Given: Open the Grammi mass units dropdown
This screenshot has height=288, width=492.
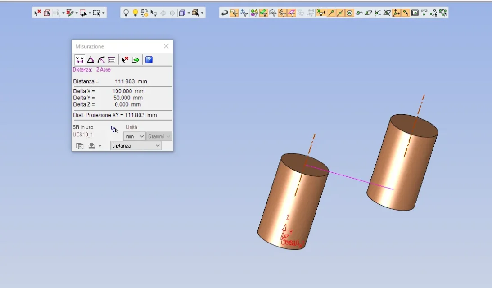Looking at the screenshot, I should [x=159, y=136].
